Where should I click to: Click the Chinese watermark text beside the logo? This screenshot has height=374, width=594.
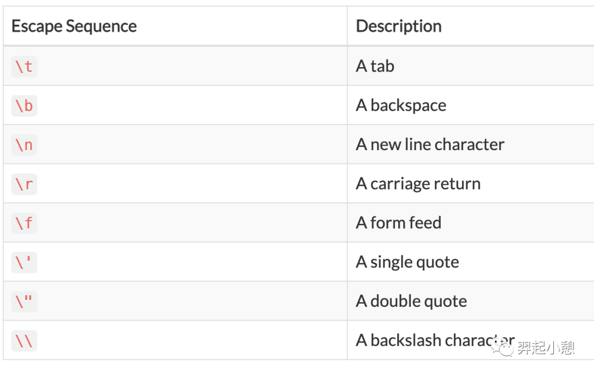coord(546,348)
